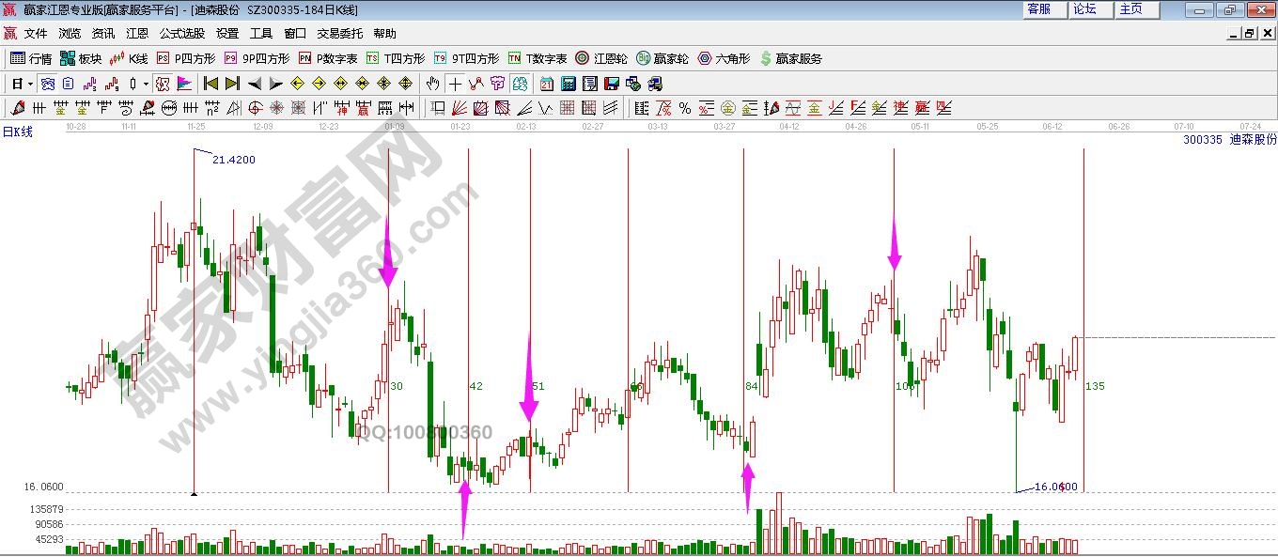Screen dimensions: 1278x557
Task: Open the 交易委托 menu
Action: 339,33
